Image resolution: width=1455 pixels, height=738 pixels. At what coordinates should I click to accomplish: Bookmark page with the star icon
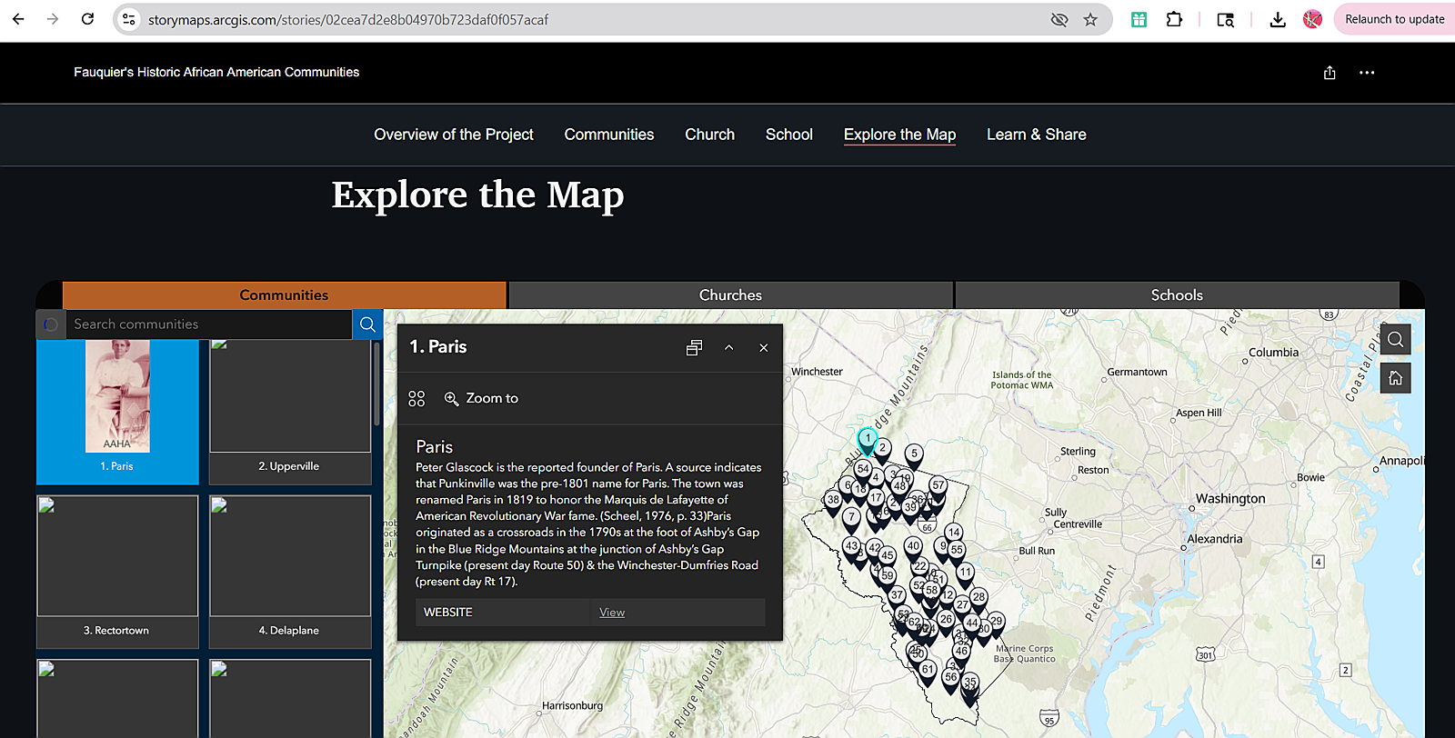[1090, 19]
